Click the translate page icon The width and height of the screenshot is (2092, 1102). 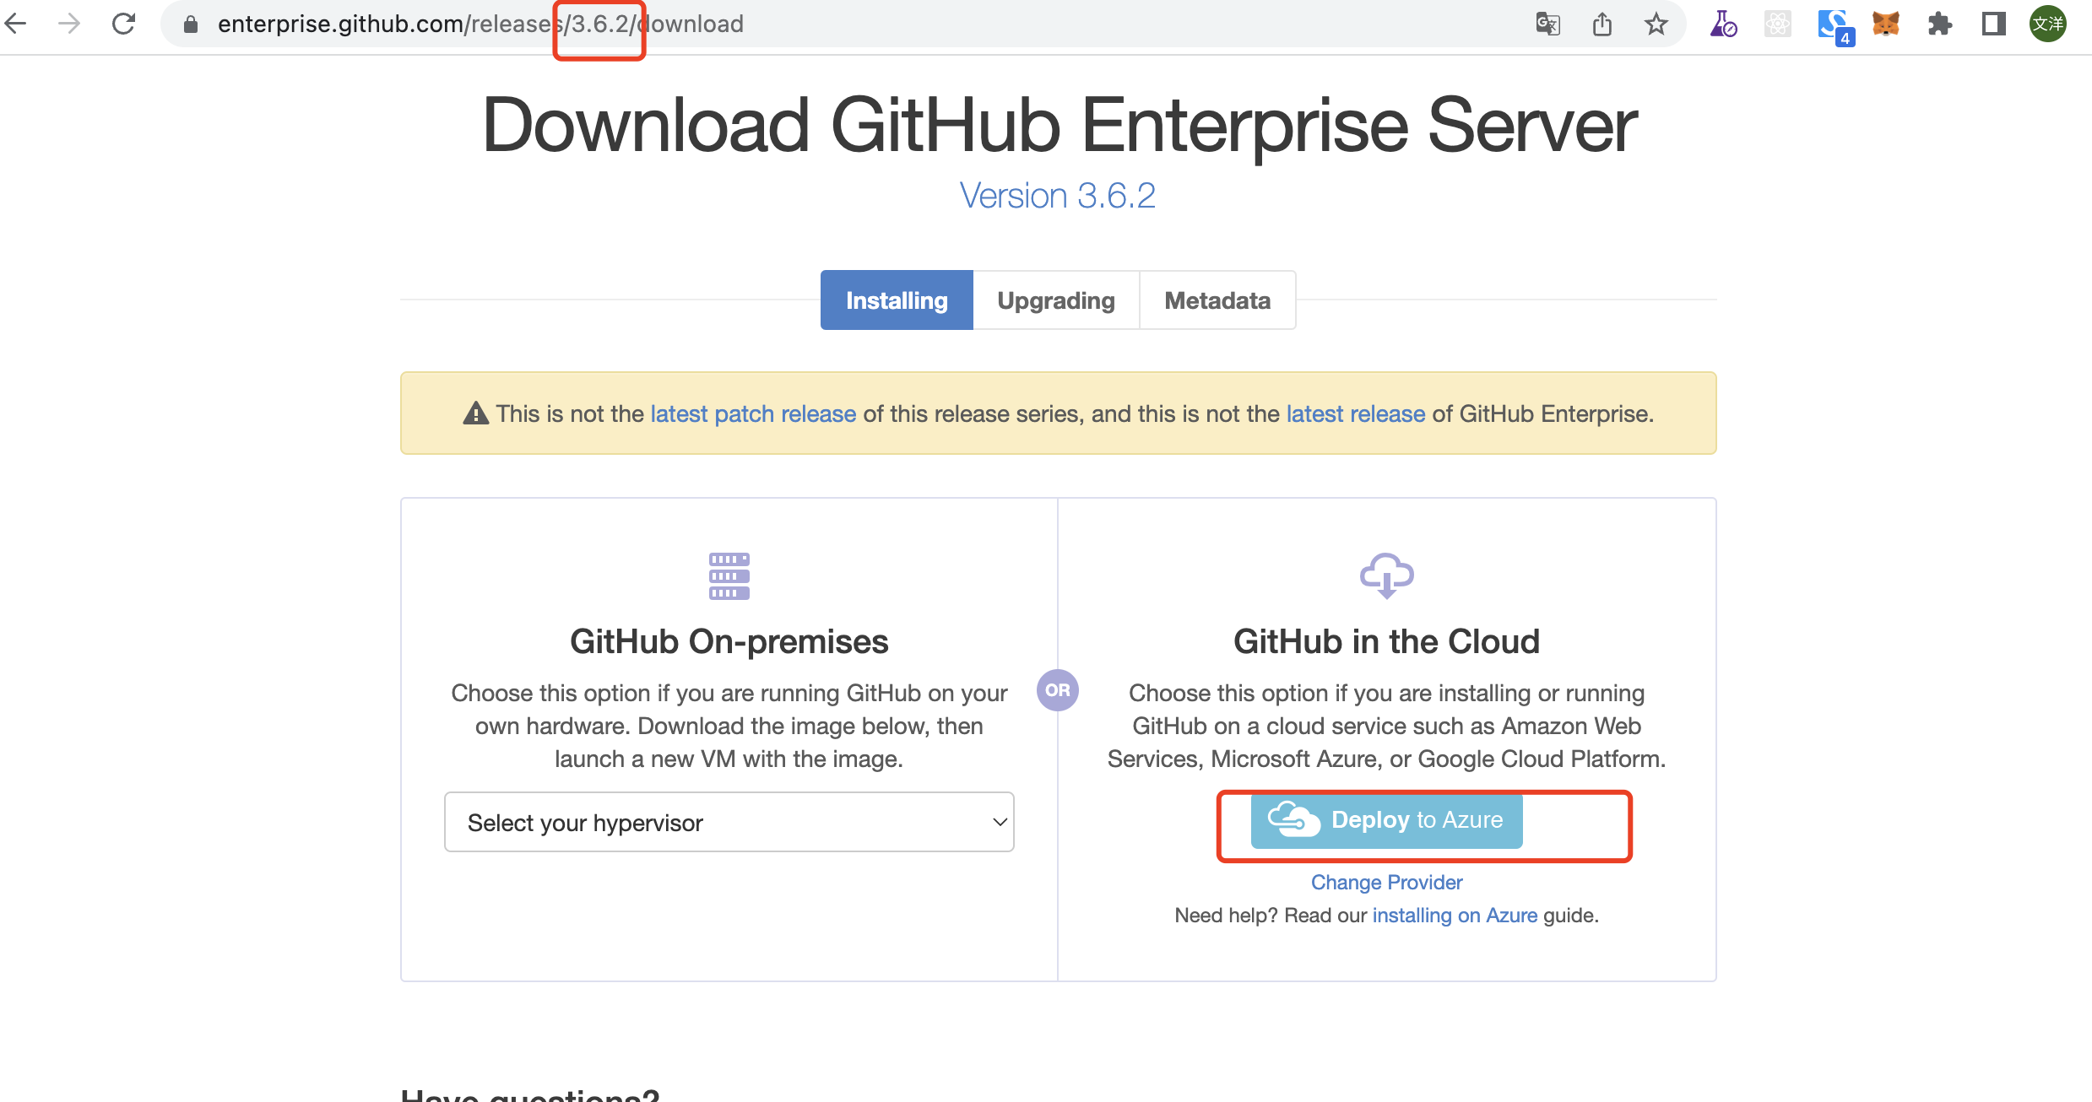pyautogui.click(x=1547, y=24)
